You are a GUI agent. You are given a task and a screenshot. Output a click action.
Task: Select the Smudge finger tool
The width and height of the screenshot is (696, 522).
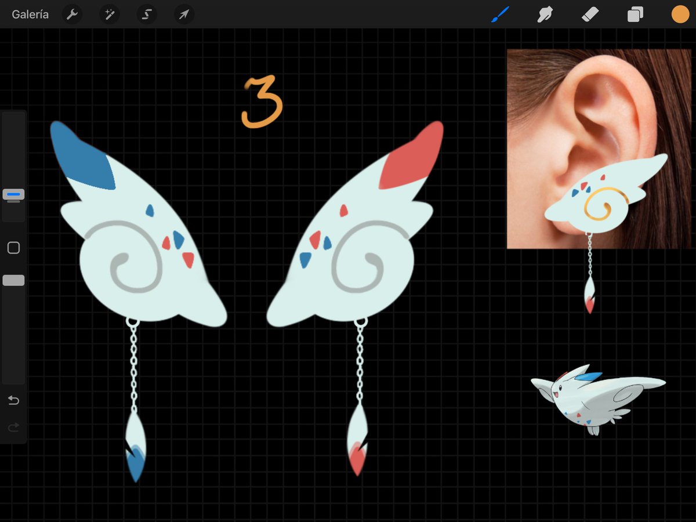[545, 14]
